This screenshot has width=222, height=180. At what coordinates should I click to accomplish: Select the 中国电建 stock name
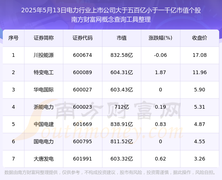click(44, 124)
